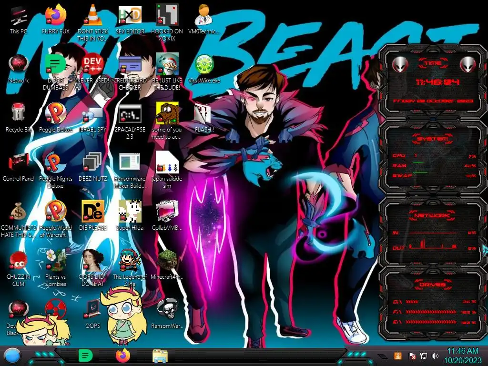Open the dog icon 'some of you need'
The height and width of the screenshot is (366, 488).
(167, 122)
